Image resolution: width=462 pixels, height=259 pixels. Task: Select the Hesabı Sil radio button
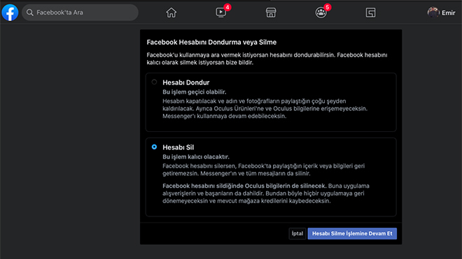coord(154,147)
